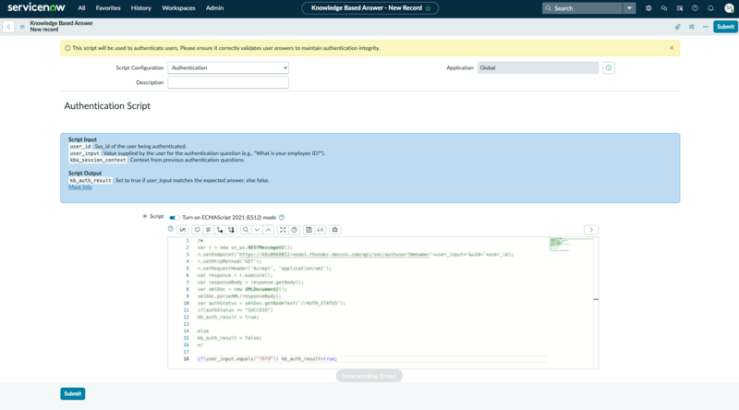The image size is (739, 410).
Task: Click the Submit button in the header
Action: tap(725, 27)
